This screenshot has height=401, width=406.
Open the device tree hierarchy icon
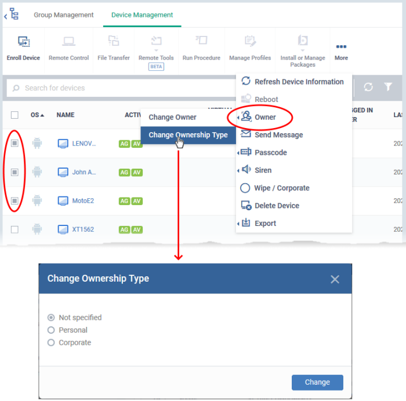pos(14,14)
